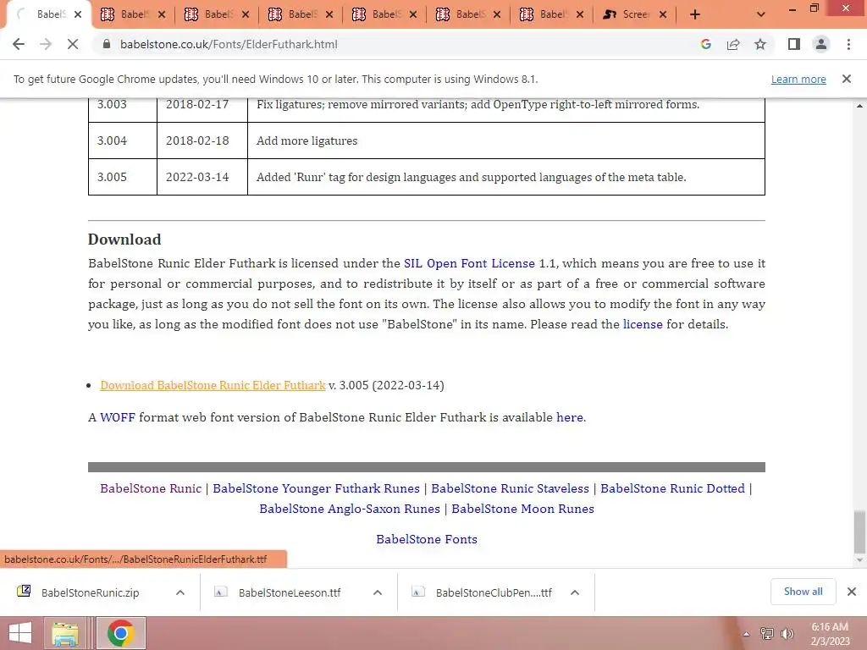Open the tab search dropdown
The image size is (867, 650).
pos(761,14)
